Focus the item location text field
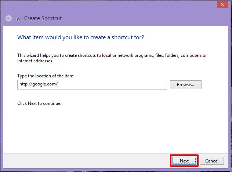Image resolution: width=232 pixels, height=172 pixels. point(92,85)
